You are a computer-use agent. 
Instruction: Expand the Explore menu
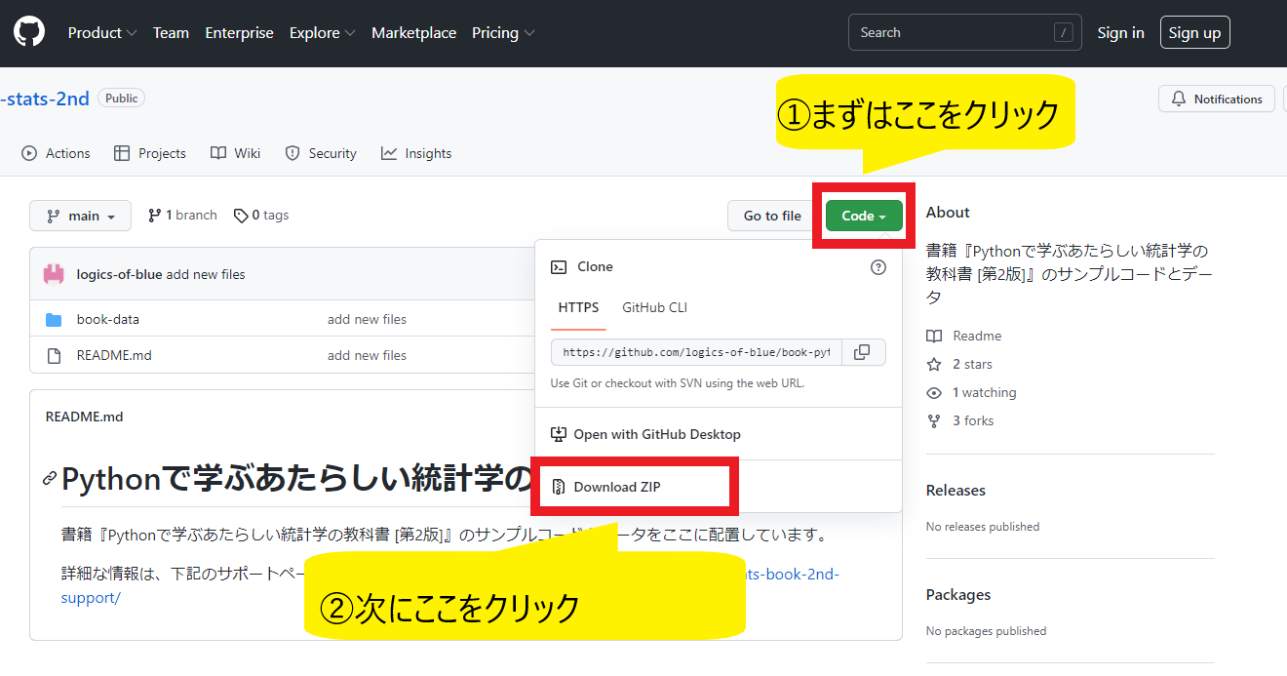coord(323,32)
